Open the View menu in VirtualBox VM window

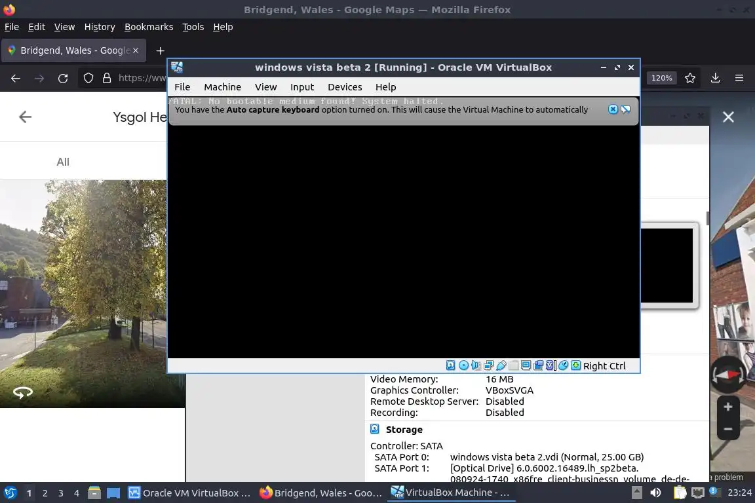tap(266, 87)
